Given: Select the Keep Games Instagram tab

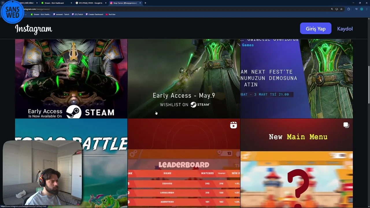Looking at the screenshot, I should click(125, 3).
